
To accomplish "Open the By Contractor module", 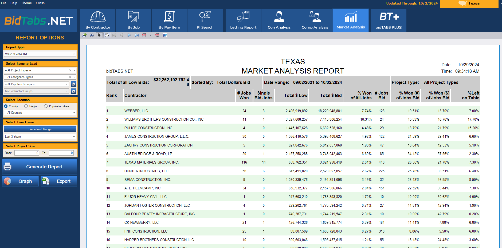I will tap(98, 21).
